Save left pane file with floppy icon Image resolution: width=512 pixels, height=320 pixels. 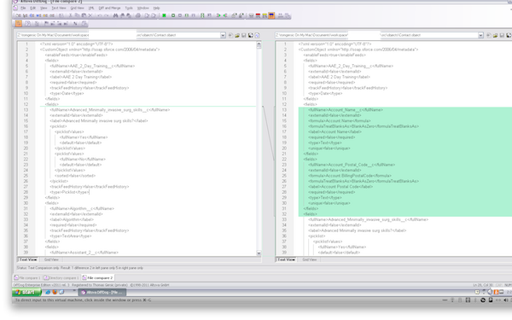243,35
